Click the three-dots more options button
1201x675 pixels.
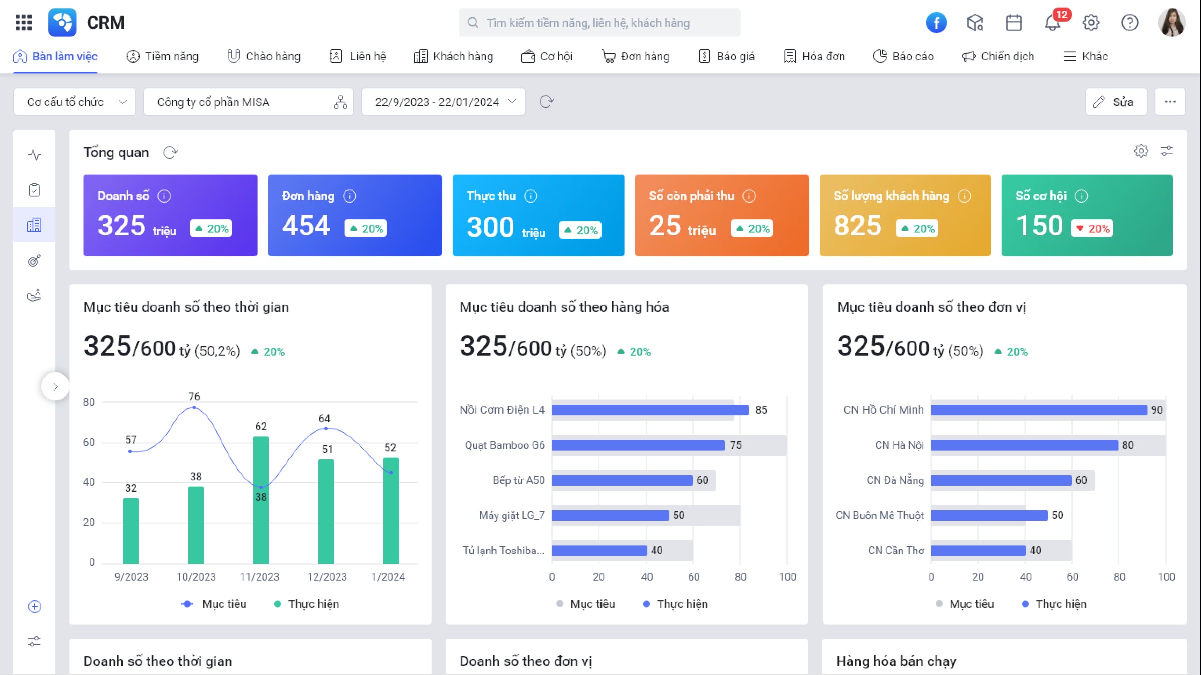coord(1170,102)
